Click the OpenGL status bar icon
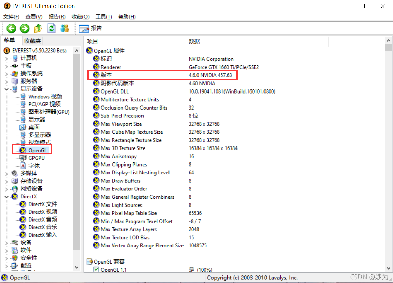 pos(4,278)
